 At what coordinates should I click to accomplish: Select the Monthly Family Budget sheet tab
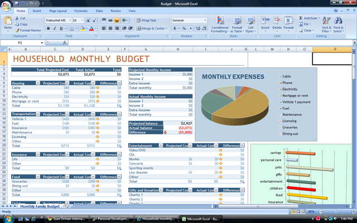click(x=40, y=206)
